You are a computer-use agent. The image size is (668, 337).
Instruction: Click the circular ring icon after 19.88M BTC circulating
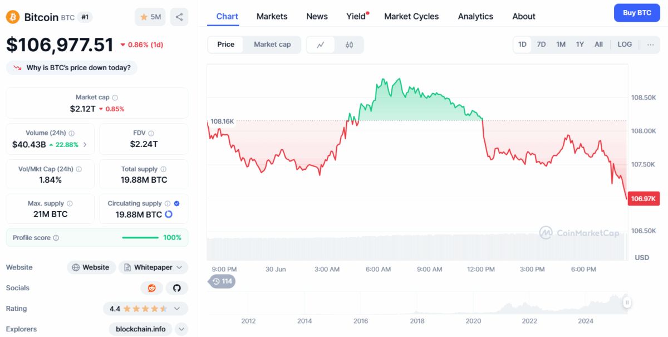169,214
